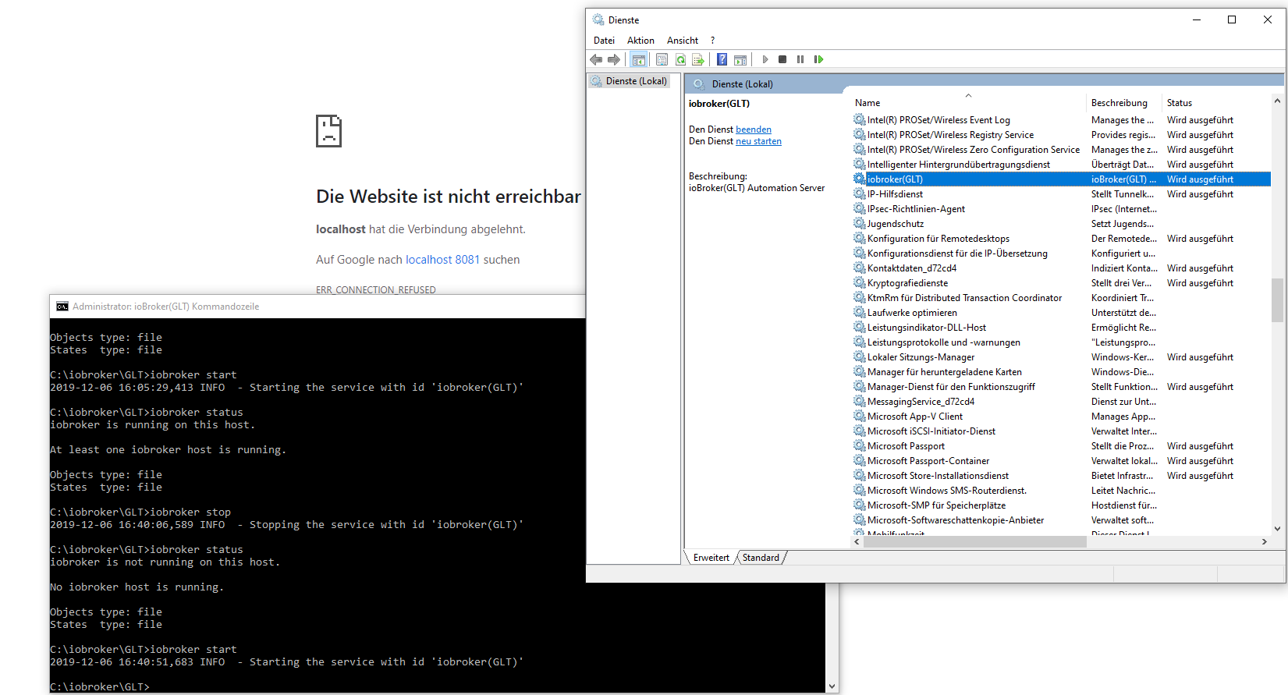Image resolution: width=1288 pixels, height=695 pixels.
Task: Click gear icon of iobroker(GLT) service row
Action: [x=860, y=179]
